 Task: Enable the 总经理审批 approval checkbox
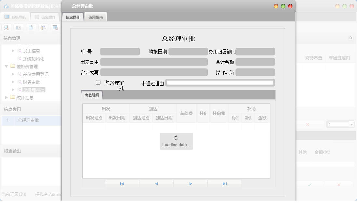[98, 82]
